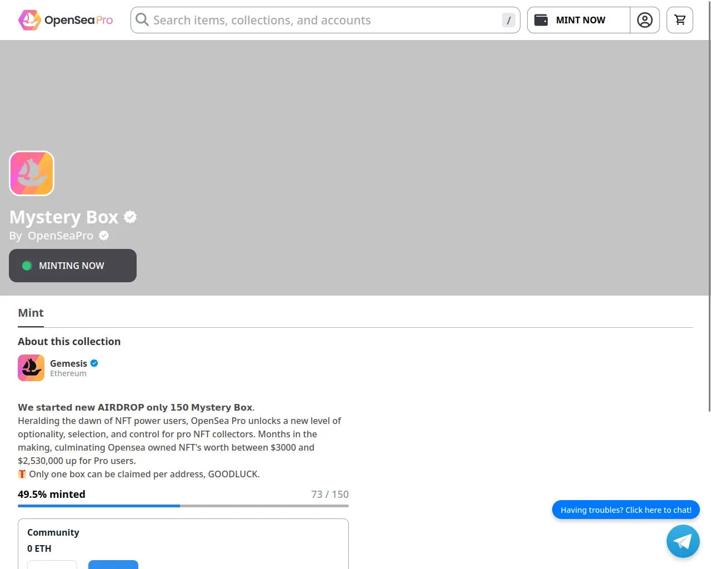Click the Mystery Box collection avatar
Screen dimensions: 711x569
[x=32, y=173]
